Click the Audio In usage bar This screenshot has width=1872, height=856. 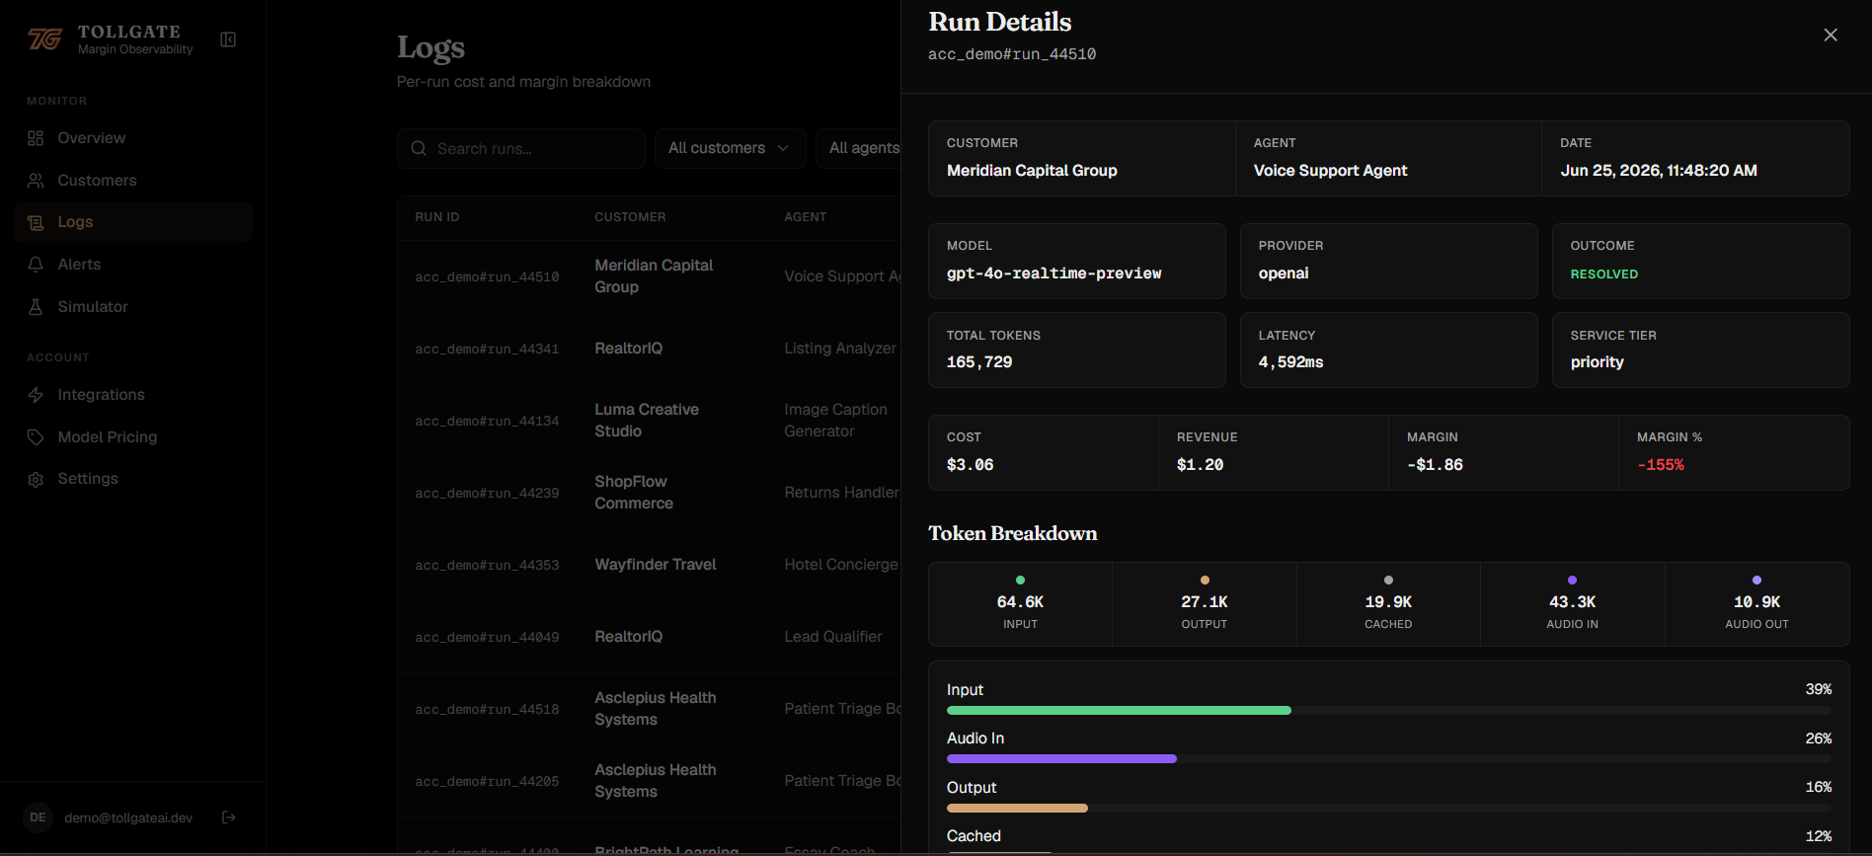(x=1388, y=759)
